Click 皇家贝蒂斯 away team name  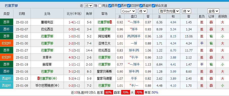(105, 71)
